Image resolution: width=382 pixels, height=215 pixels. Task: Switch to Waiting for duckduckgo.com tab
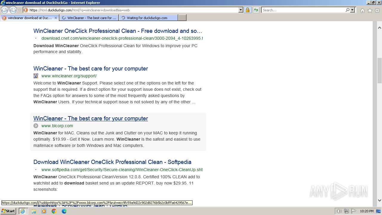(x=148, y=18)
